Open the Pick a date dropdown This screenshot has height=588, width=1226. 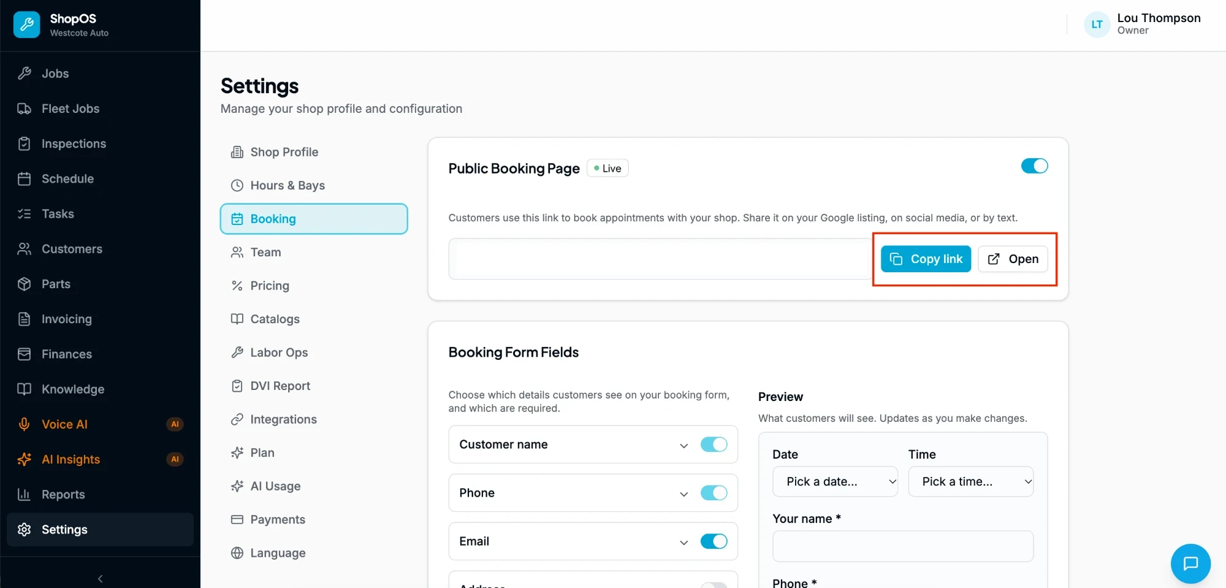(x=835, y=482)
